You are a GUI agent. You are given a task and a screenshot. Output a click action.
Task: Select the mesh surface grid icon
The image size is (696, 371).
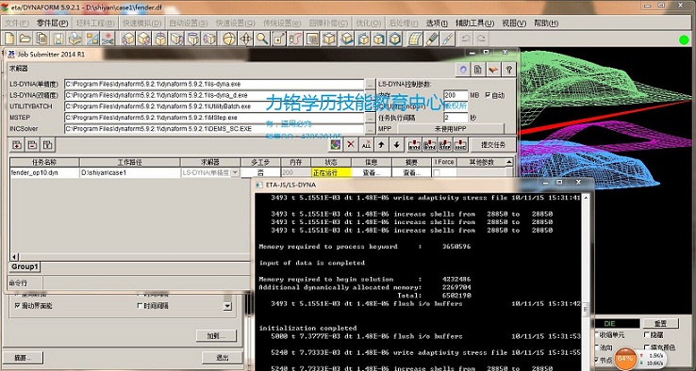click(415, 39)
